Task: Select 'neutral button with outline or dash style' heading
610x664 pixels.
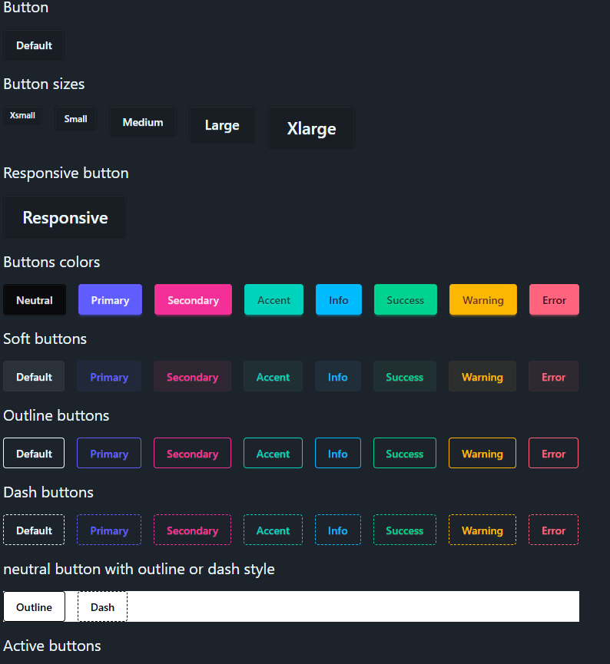Action: tap(139, 569)
